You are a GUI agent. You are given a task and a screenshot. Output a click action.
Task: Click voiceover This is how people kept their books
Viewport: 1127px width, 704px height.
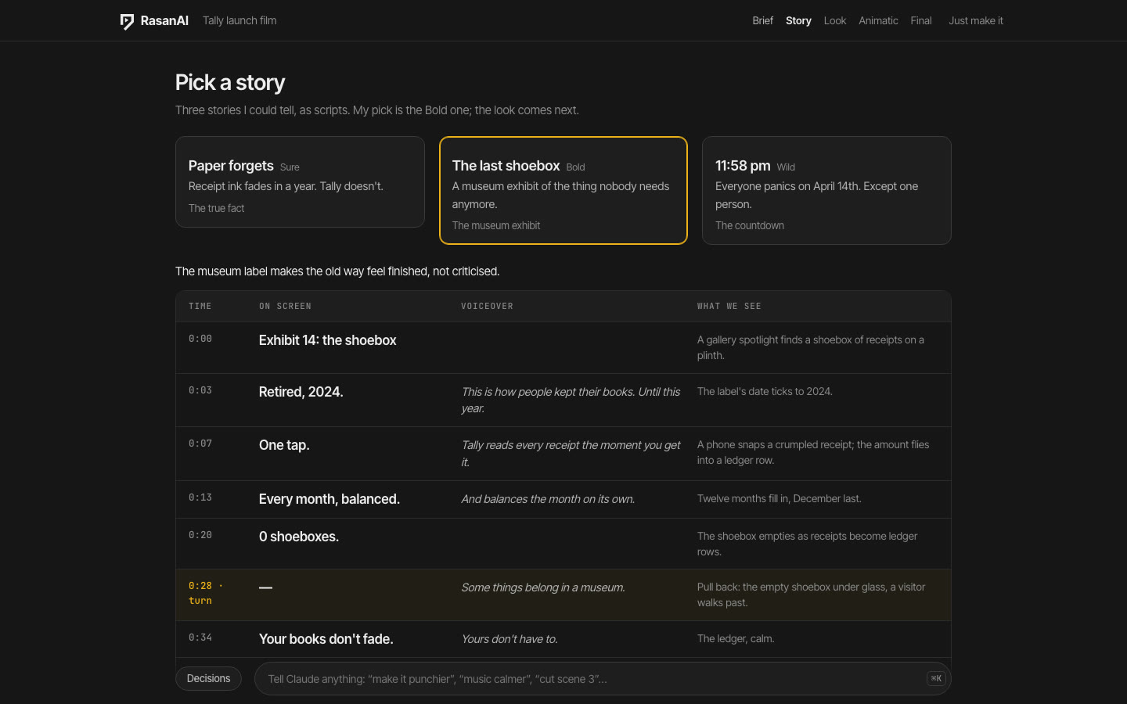coord(571,400)
